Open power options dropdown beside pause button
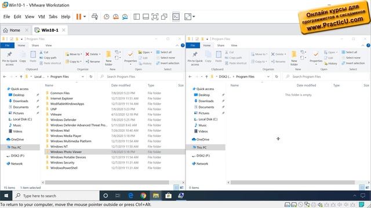Screen dimensions: 371x208 (x=85, y=17)
